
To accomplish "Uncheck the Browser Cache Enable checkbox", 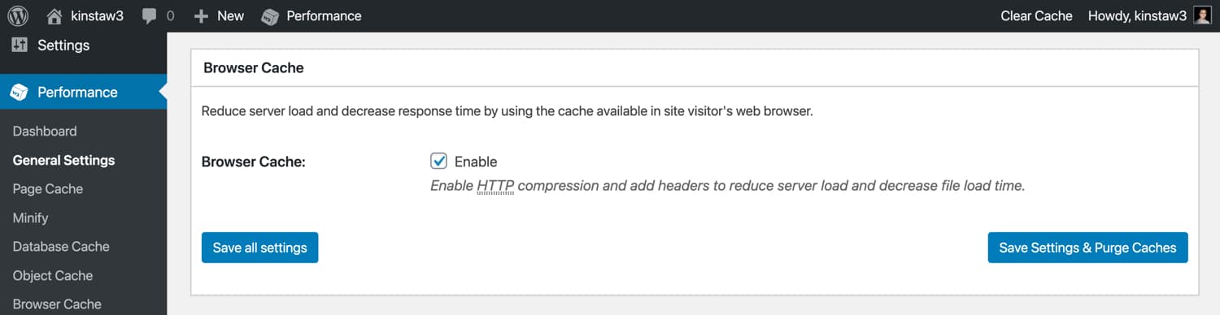I will click(438, 161).
